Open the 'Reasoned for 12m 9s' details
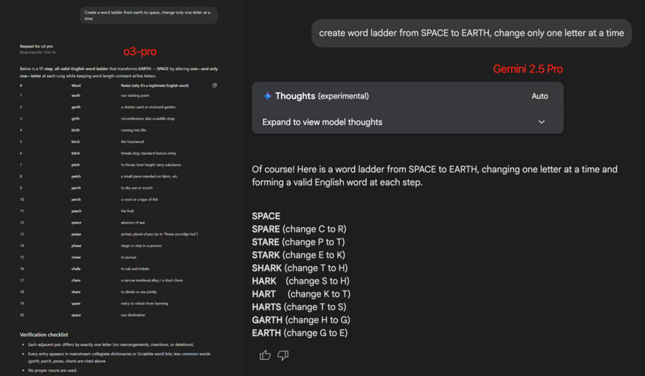The image size is (645, 376). click(38, 52)
